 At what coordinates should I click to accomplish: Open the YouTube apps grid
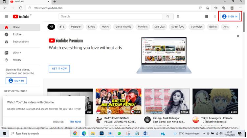[x=206, y=16]
